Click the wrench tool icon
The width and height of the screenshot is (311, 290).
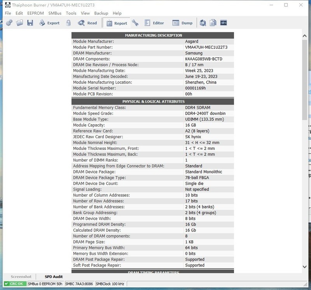click(x=135, y=23)
